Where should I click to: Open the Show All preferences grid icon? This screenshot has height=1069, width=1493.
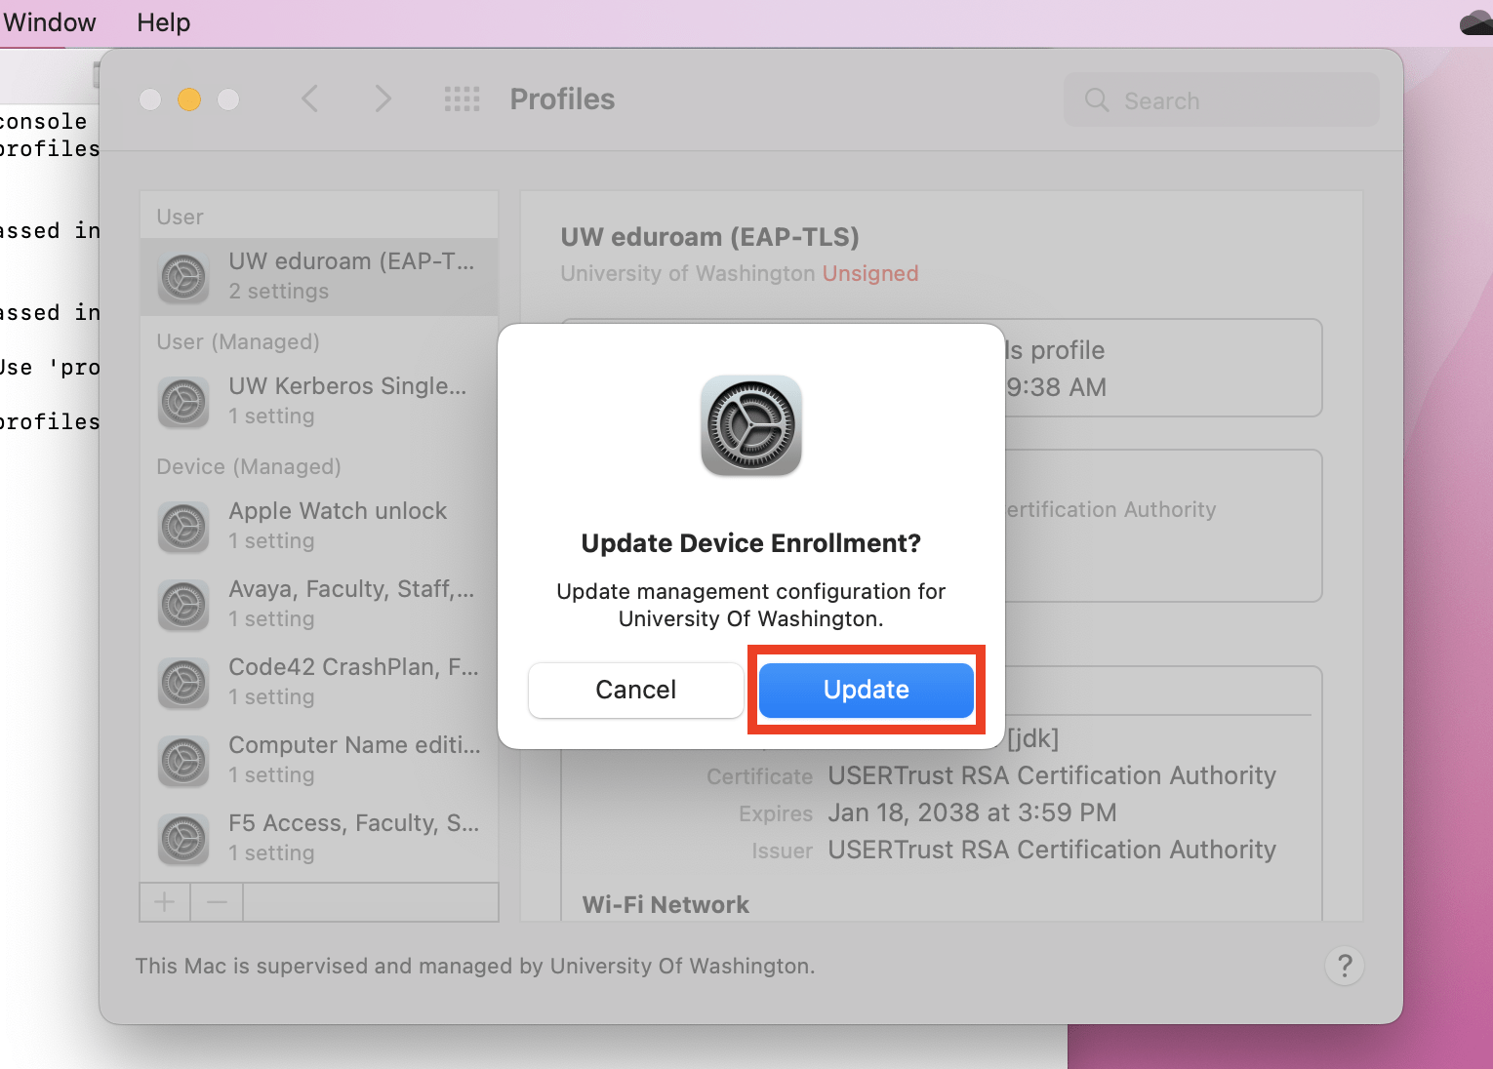[463, 99]
